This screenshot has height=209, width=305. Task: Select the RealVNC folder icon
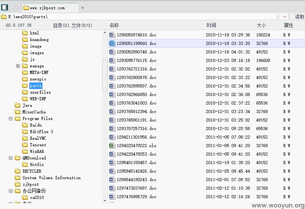point(25,138)
